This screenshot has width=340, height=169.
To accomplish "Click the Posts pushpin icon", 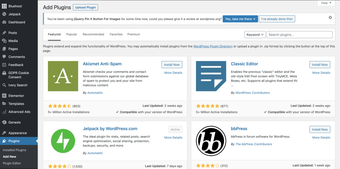I will pyautogui.click(x=4, y=33).
